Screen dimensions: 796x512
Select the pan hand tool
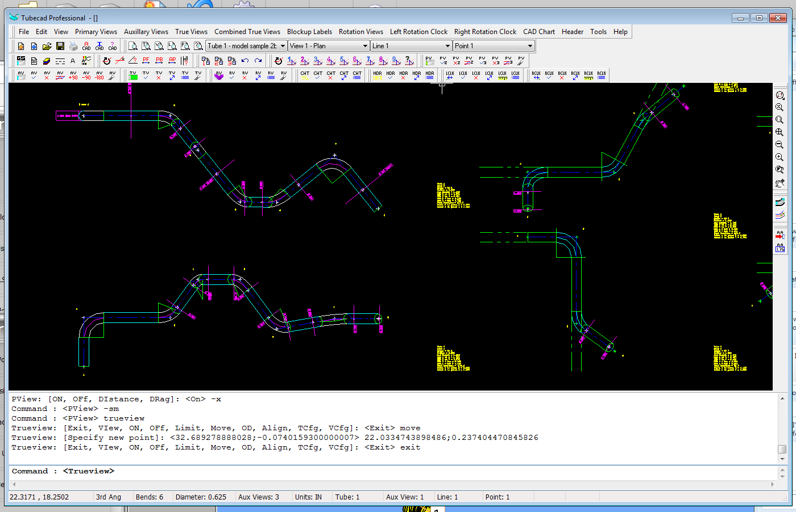tap(780, 183)
